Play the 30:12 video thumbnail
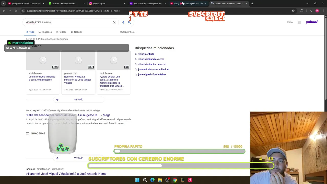 [78, 60]
